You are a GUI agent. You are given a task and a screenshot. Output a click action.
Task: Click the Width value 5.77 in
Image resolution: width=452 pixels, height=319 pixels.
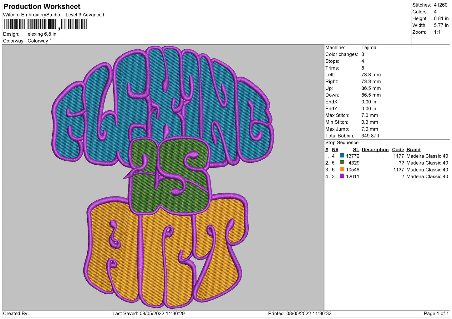(x=441, y=25)
